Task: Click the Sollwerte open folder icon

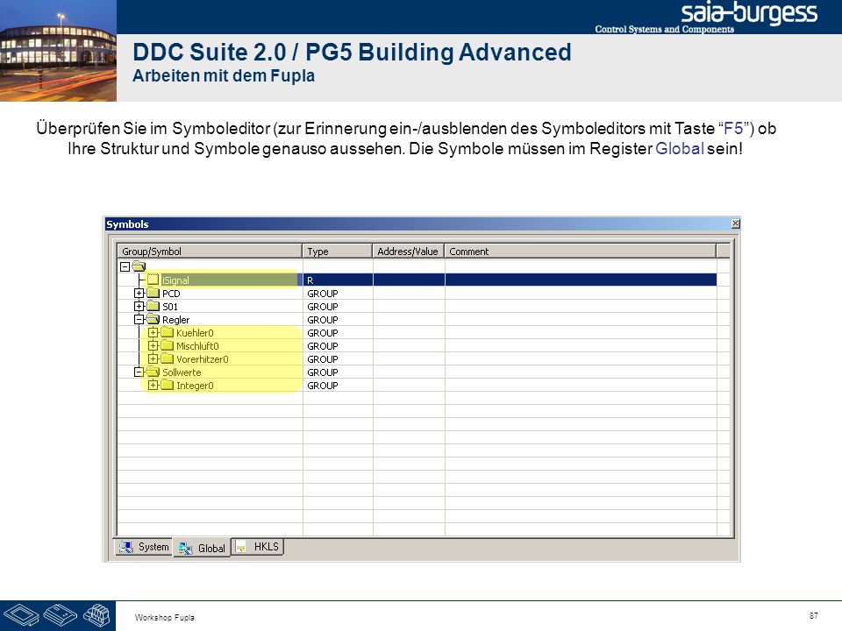Action: tap(153, 372)
